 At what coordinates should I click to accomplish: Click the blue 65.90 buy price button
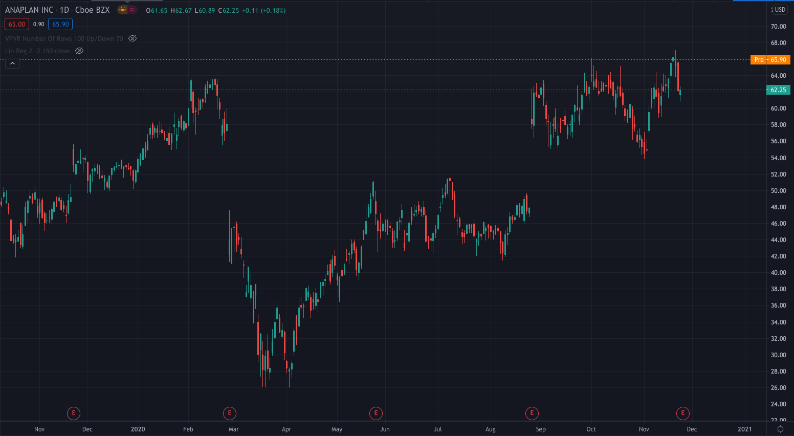60,24
